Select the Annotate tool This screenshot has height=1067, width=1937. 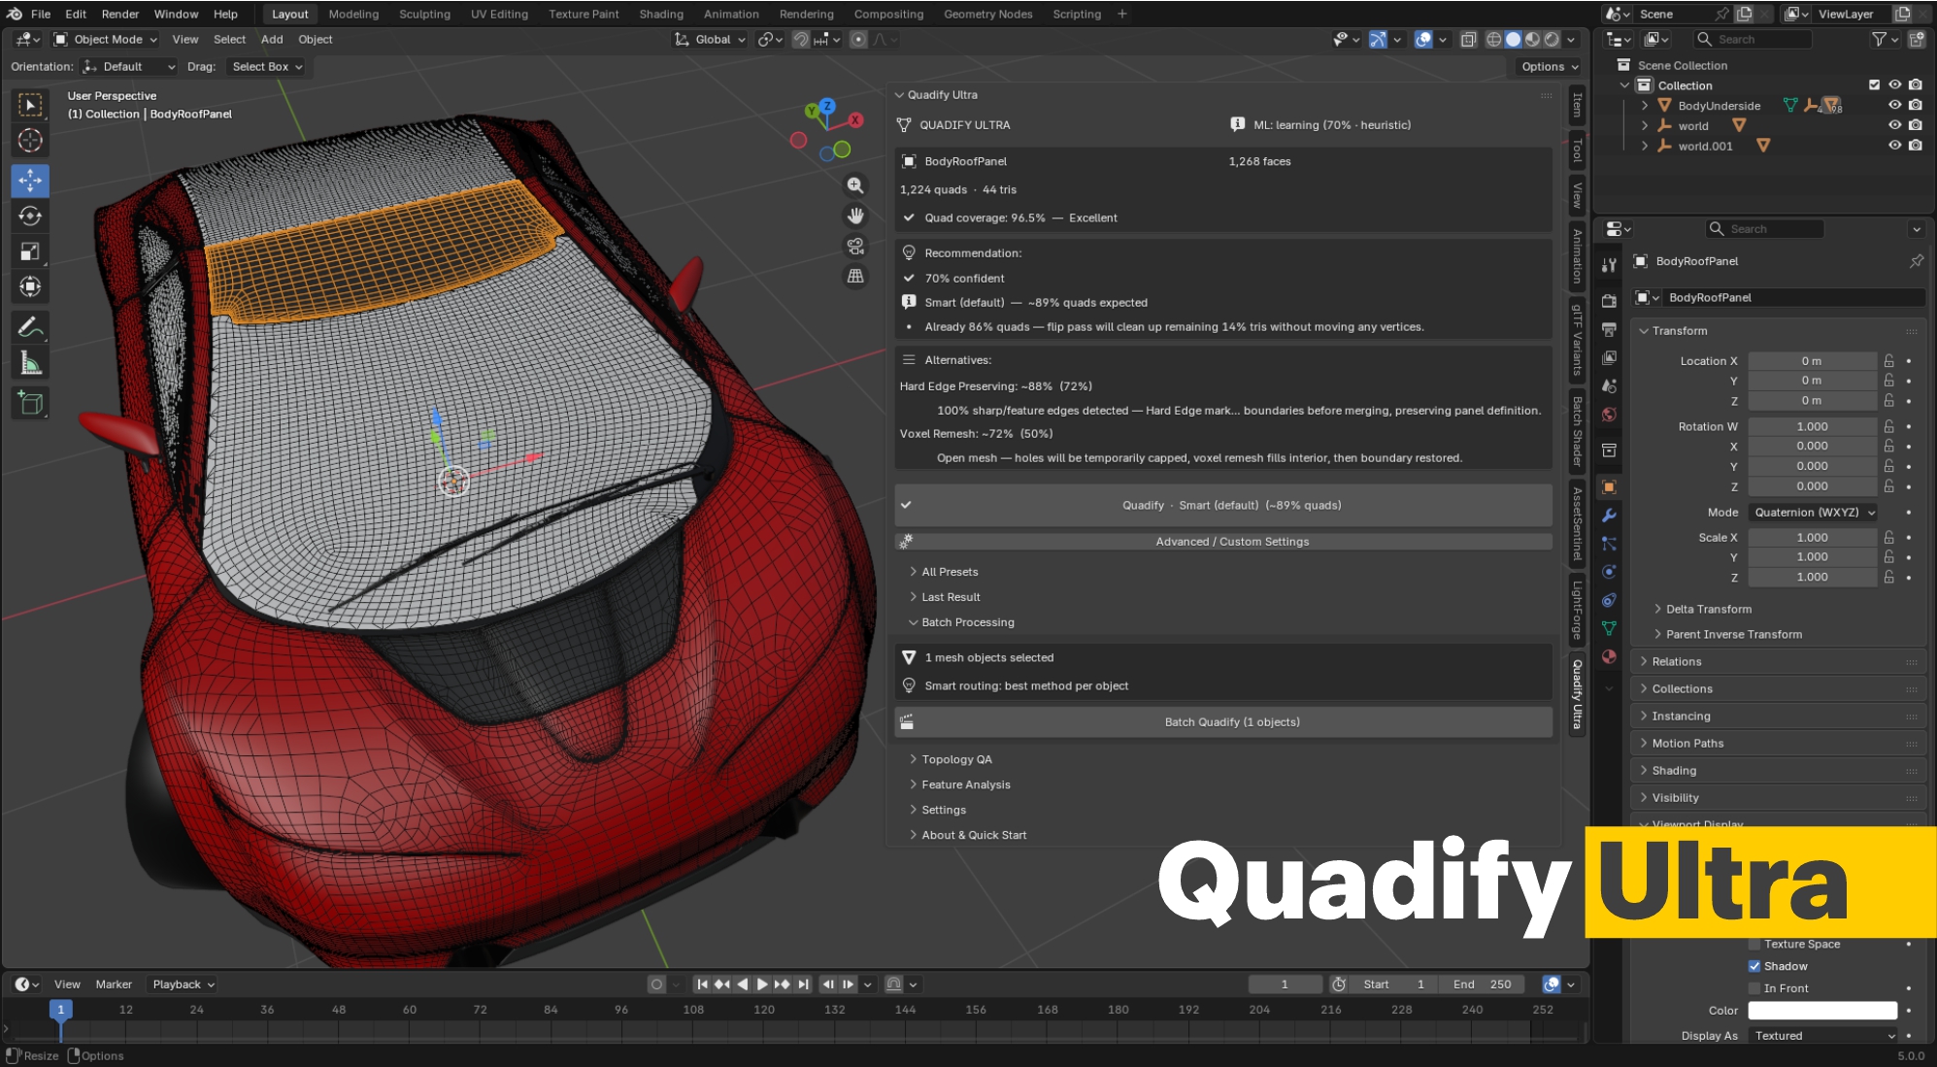pyautogui.click(x=30, y=327)
